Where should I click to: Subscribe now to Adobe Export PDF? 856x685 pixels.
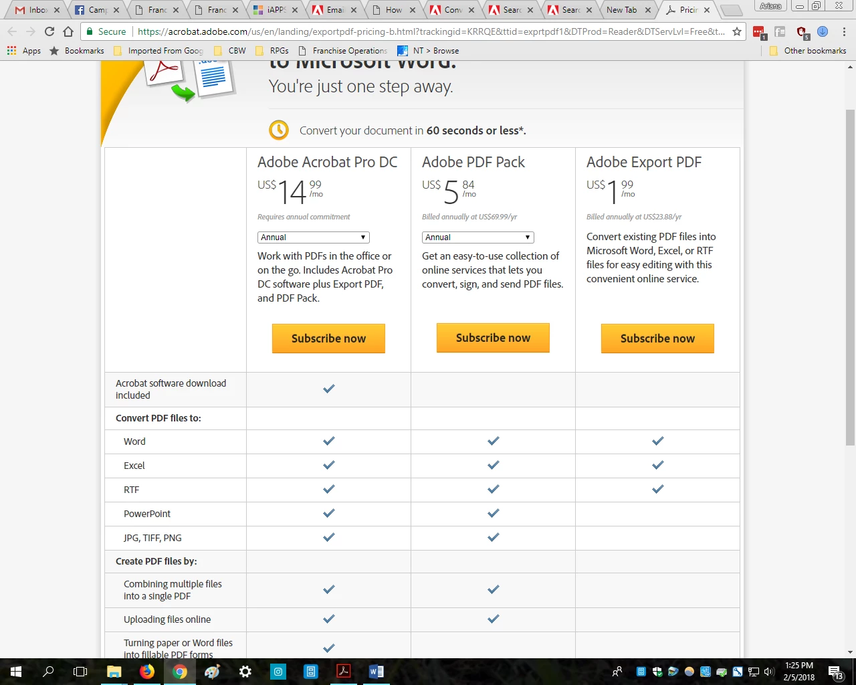[x=657, y=338]
